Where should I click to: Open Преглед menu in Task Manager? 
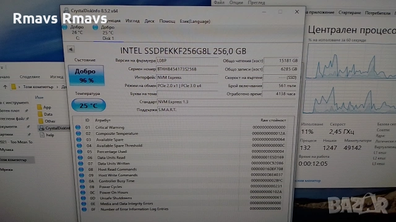point(256,2)
